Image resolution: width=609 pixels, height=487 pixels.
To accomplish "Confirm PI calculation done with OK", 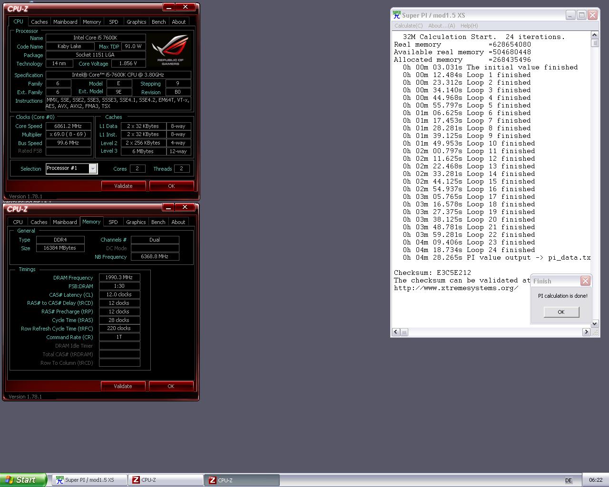I will 561,312.
